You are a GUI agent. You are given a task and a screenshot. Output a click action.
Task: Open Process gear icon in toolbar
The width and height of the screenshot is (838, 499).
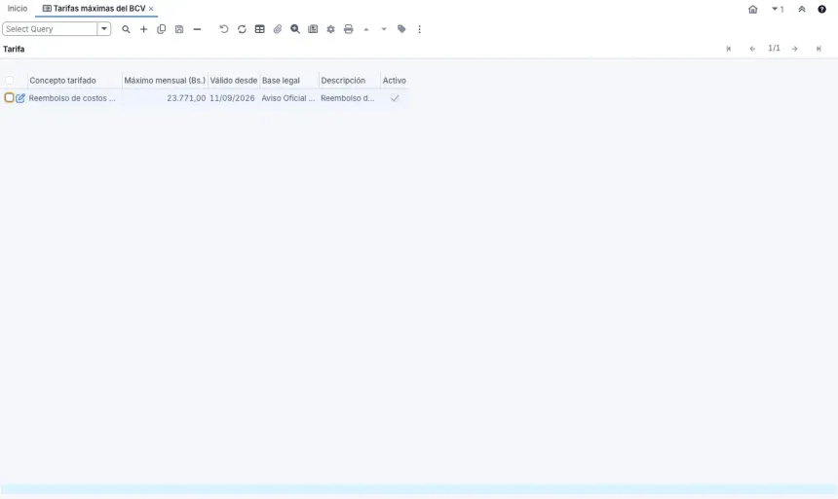pyautogui.click(x=331, y=29)
